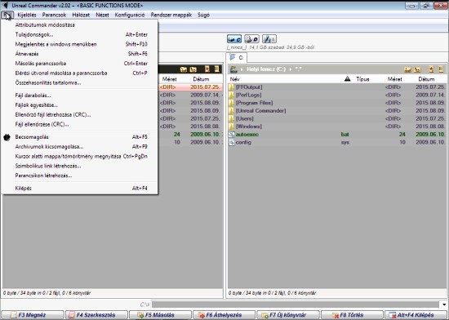Click the F5 Másolás button
The width and height of the screenshot is (449, 320).
(160, 315)
